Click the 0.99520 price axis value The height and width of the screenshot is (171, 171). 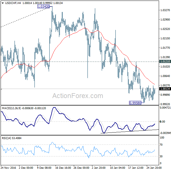pyautogui.click(x=165, y=104)
